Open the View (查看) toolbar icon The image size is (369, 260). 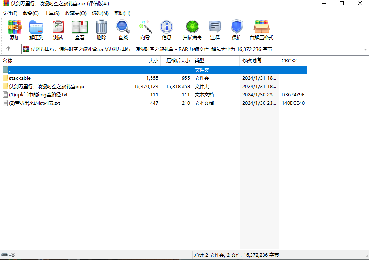[80, 30]
